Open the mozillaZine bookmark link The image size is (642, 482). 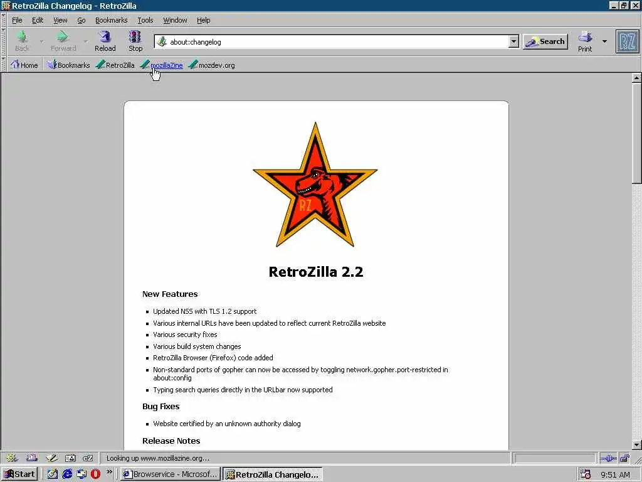[x=162, y=65]
